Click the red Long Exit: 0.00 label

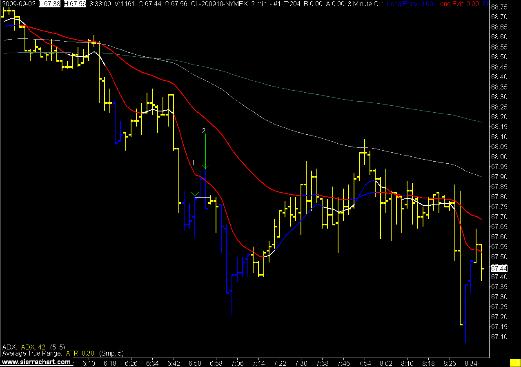(458, 4)
